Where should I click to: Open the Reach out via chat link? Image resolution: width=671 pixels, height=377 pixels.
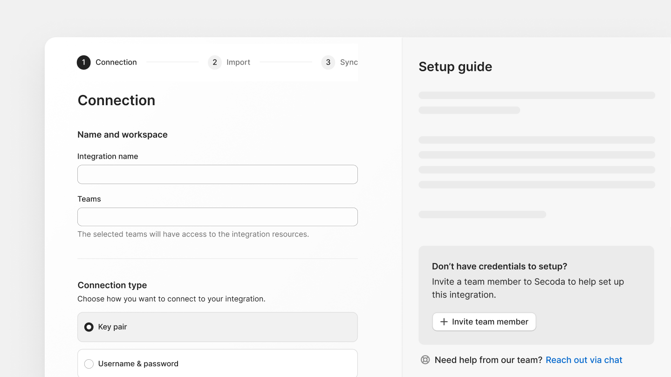(584, 360)
